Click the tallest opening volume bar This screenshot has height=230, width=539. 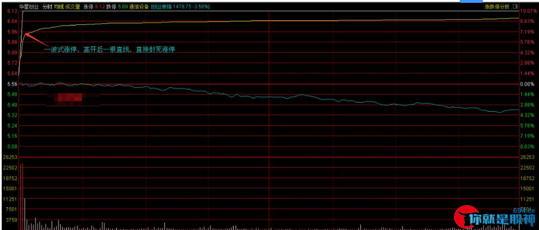point(22,197)
